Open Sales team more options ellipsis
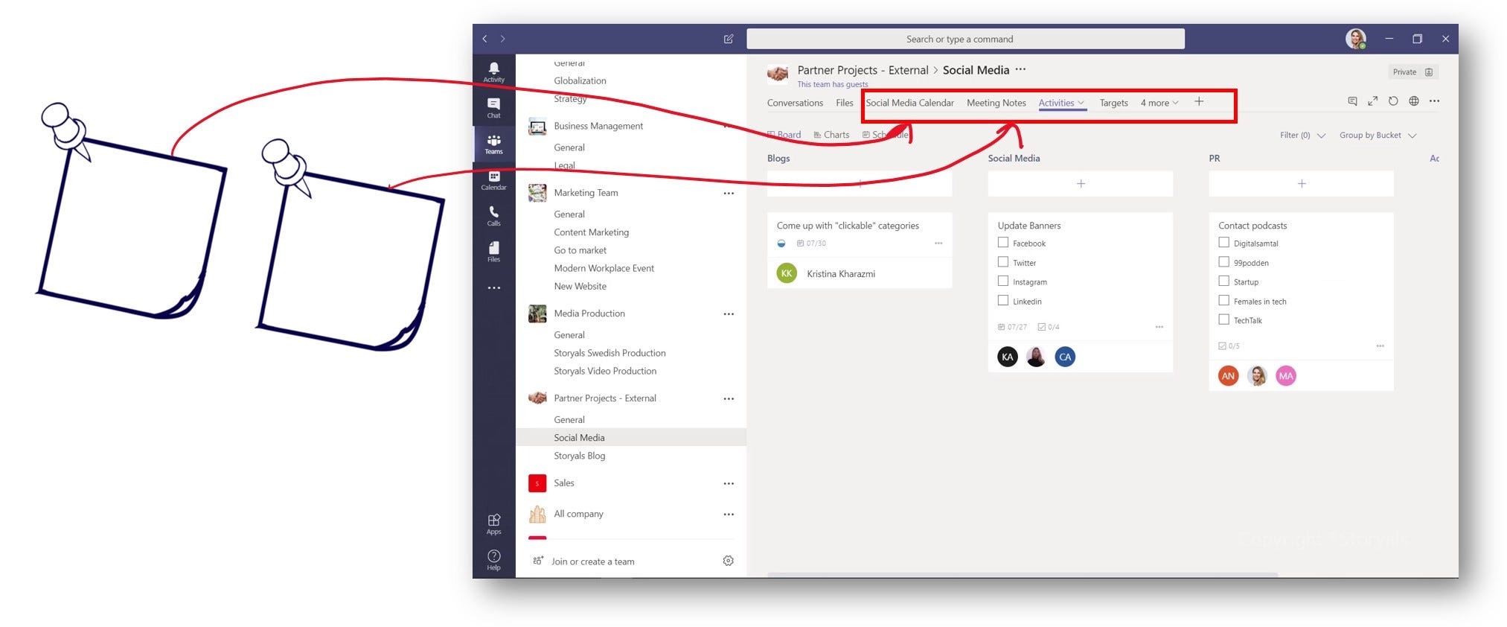This screenshot has height=627, width=1507. [x=729, y=484]
